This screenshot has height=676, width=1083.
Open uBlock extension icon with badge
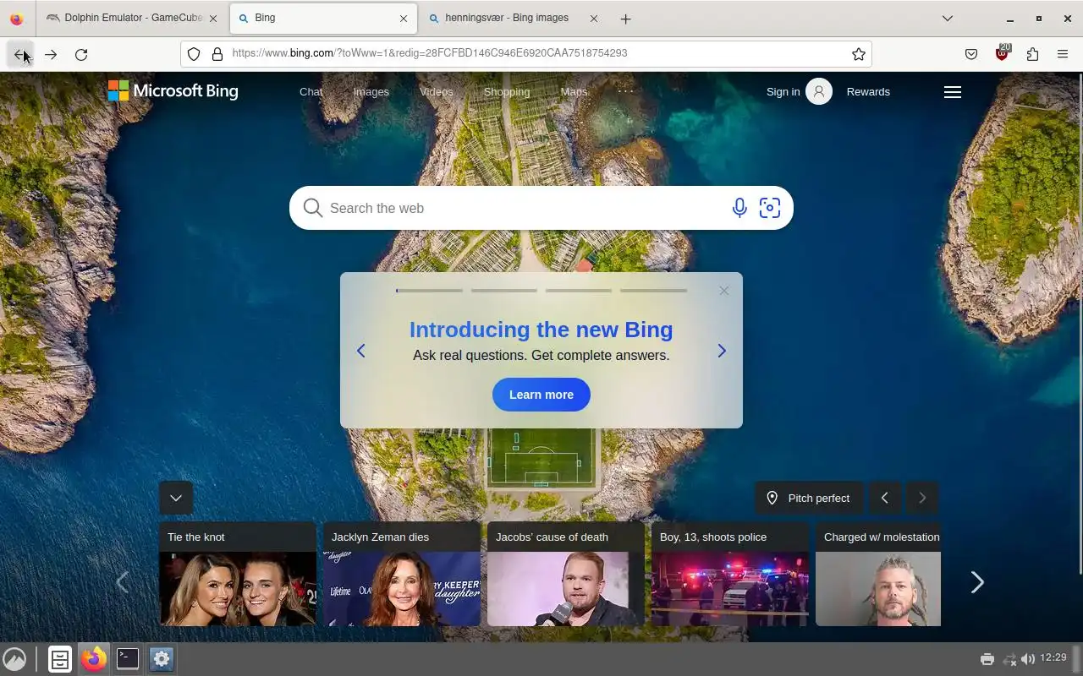[x=1003, y=52]
